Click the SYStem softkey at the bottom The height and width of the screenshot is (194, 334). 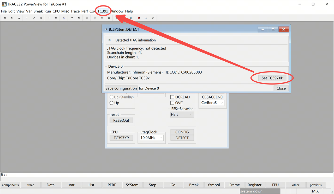point(132,185)
